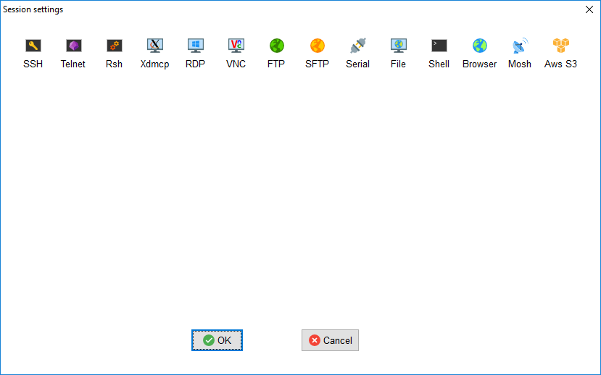Select the FTP green globe icon
Viewport: 601px width, 375px height.
(276, 46)
